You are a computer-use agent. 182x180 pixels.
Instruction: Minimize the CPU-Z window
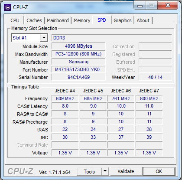coord(140,6)
